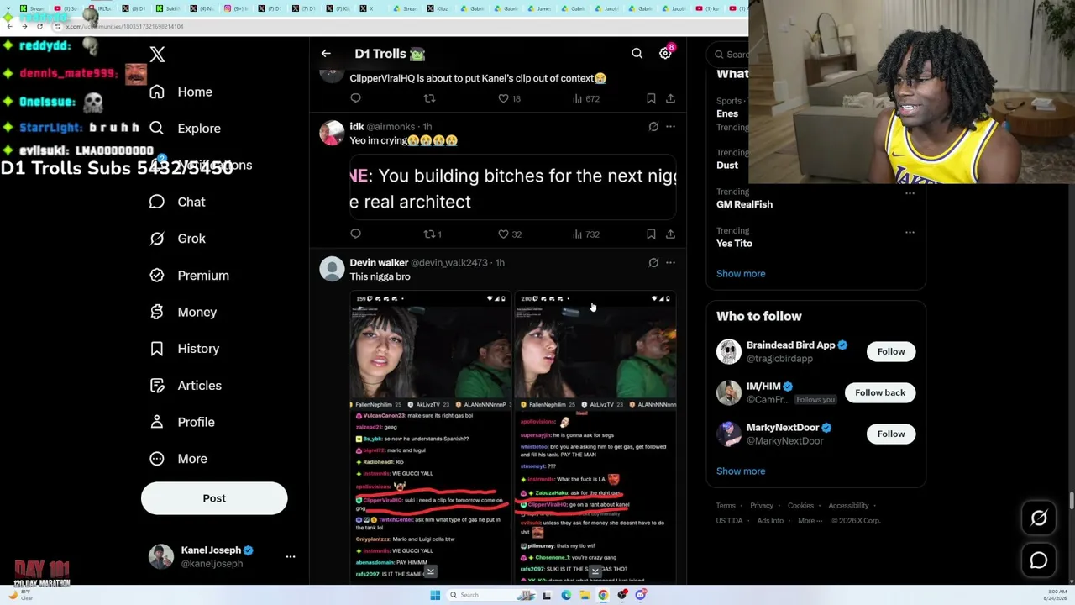The width and height of the screenshot is (1075, 605).
Task: Open Grok explain on Devin walker's post
Action: 653,263
